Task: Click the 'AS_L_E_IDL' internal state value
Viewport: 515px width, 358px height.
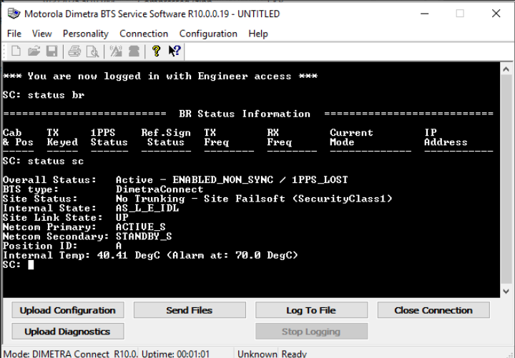Action: [147, 209]
